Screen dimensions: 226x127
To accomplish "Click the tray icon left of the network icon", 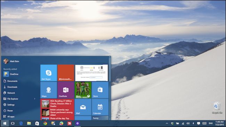I will [x=177, y=124].
